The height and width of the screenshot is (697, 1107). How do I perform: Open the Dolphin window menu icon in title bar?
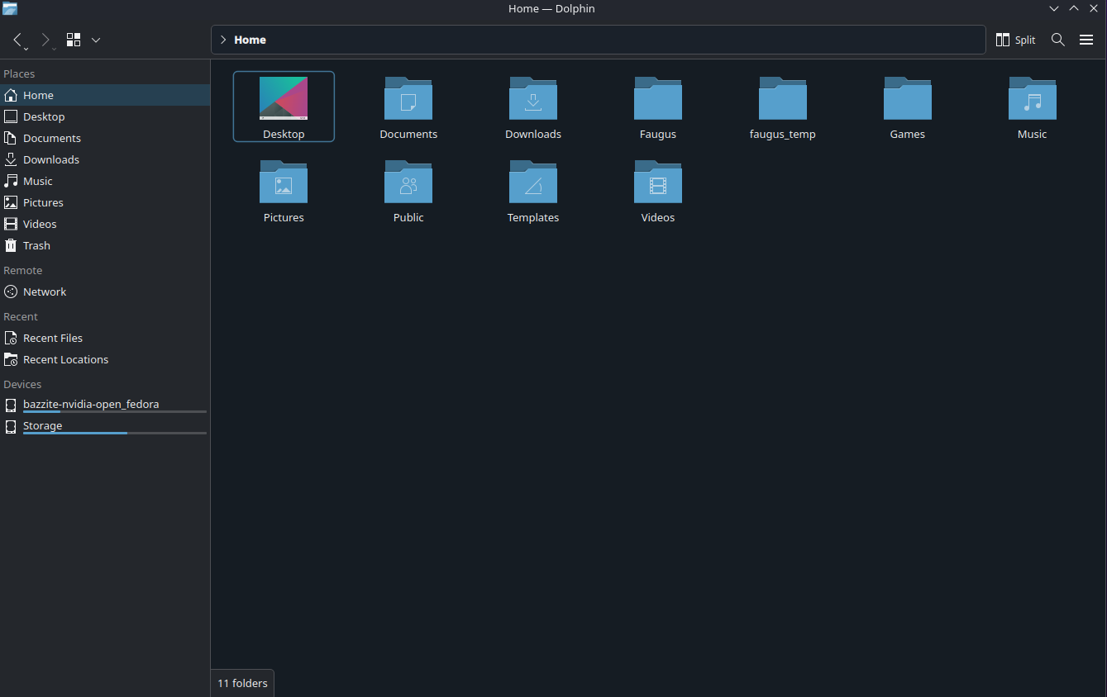(10, 8)
